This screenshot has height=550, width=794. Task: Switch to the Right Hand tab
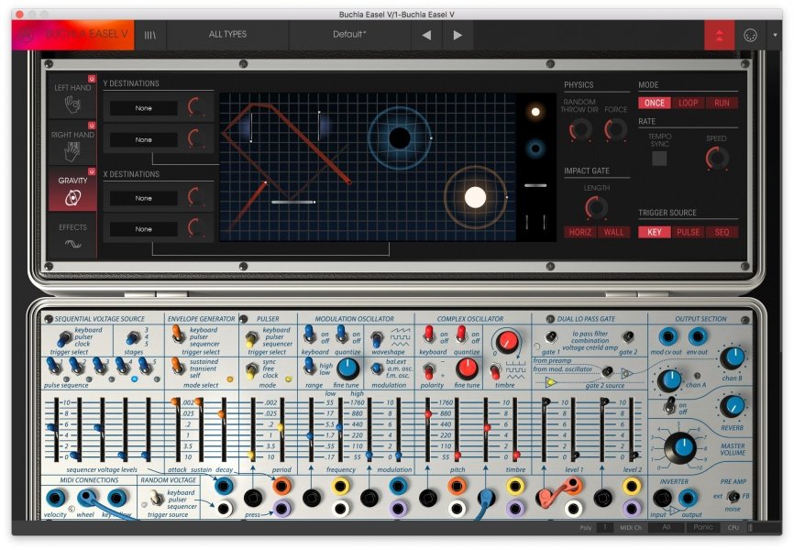coord(72,143)
